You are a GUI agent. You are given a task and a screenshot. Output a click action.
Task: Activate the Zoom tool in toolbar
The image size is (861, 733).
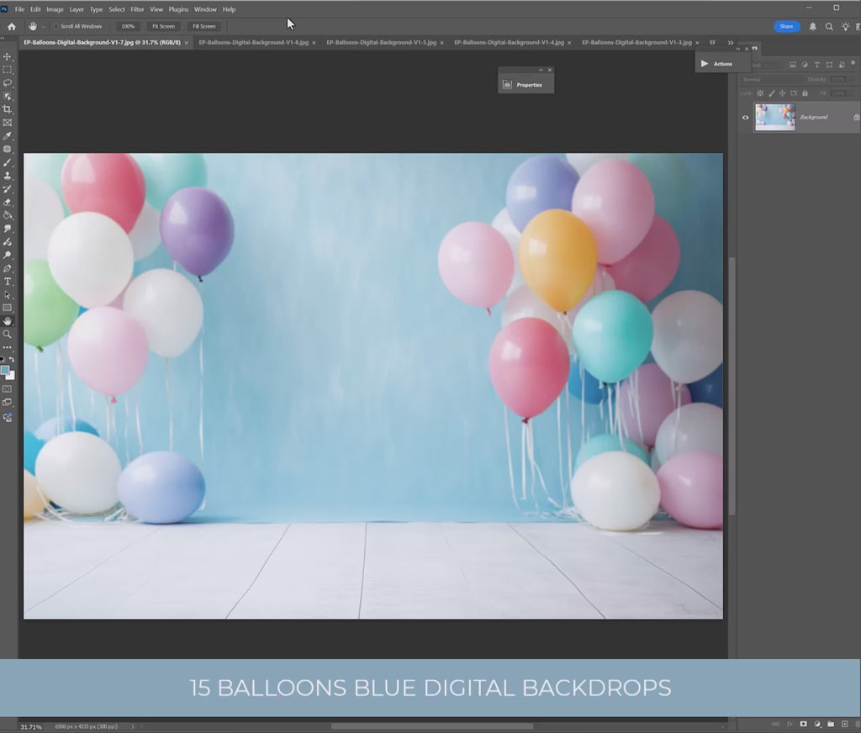point(8,334)
